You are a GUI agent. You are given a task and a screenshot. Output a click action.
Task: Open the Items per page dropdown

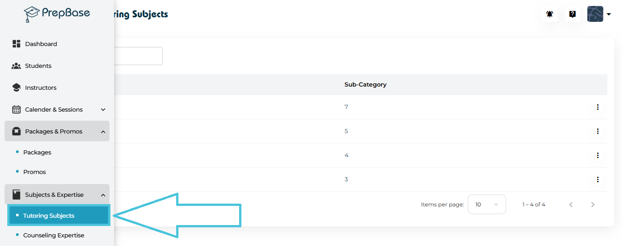486,205
